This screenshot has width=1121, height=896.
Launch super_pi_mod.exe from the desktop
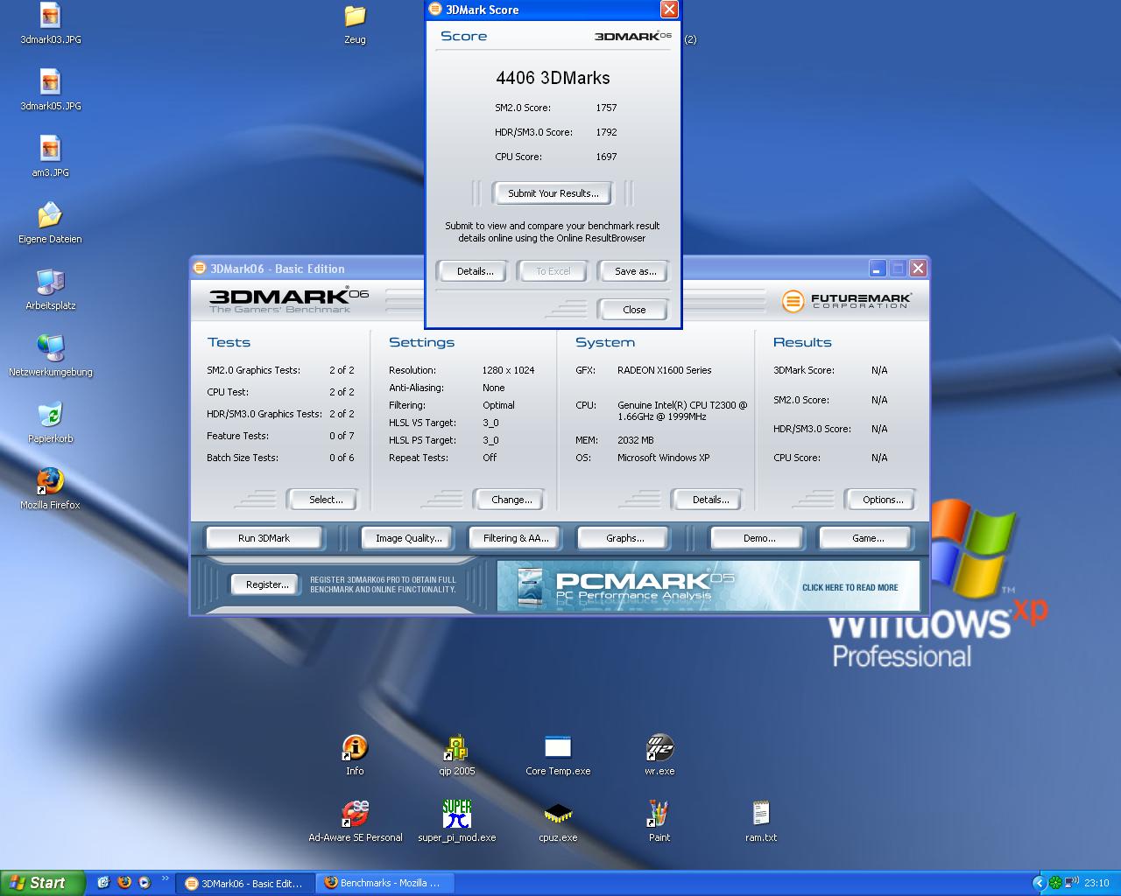coord(456,822)
